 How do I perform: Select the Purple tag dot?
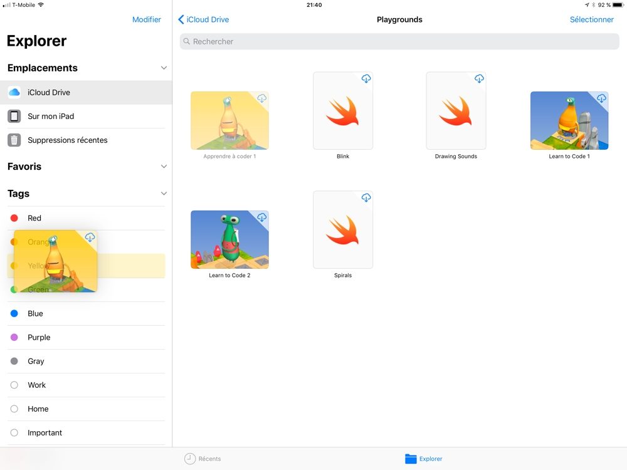point(14,337)
